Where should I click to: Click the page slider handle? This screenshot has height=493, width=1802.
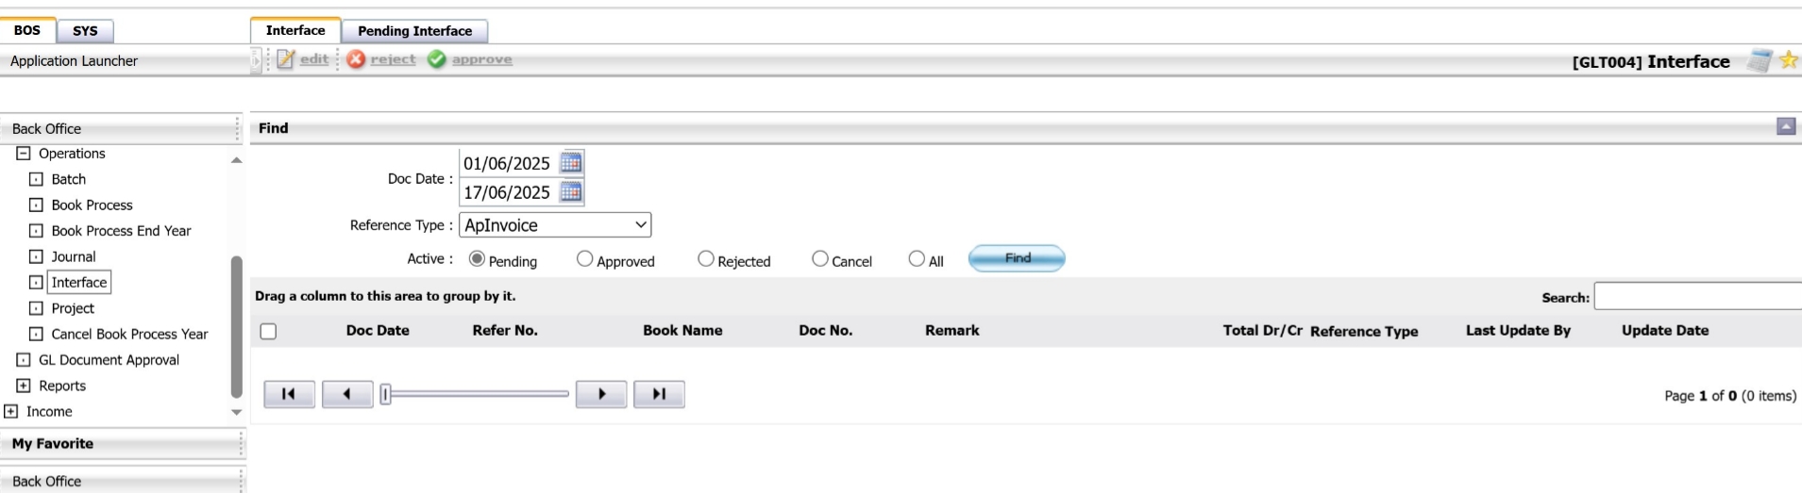pos(385,394)
